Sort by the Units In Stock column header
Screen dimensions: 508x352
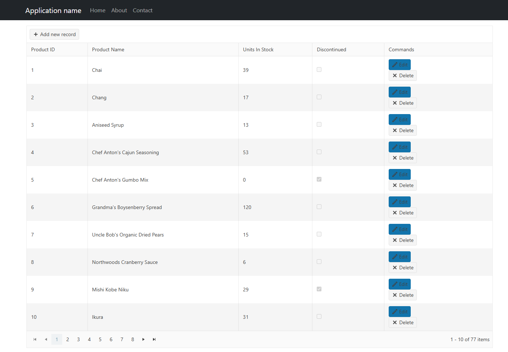click(258, 49)
